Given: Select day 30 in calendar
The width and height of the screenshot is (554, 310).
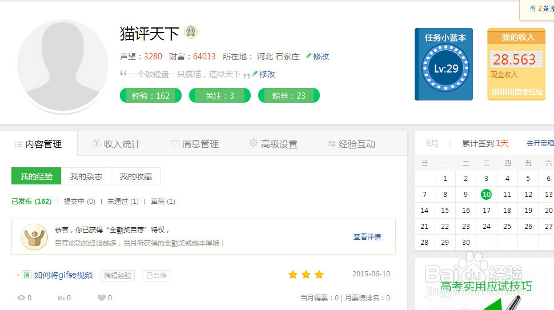Looking at the screenshot, I should tap(466, 242).
